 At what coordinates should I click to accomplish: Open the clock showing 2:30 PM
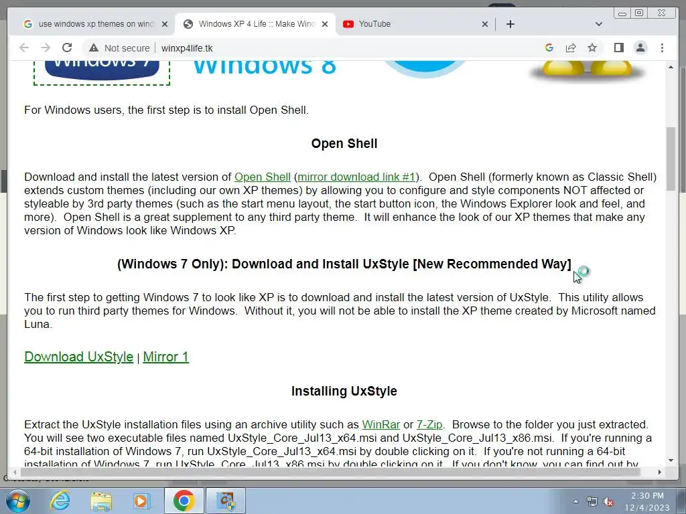tap(648, 501)
